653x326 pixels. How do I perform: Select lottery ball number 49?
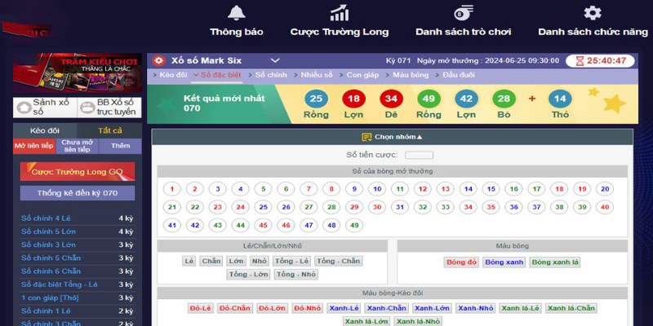pos(354,225)
